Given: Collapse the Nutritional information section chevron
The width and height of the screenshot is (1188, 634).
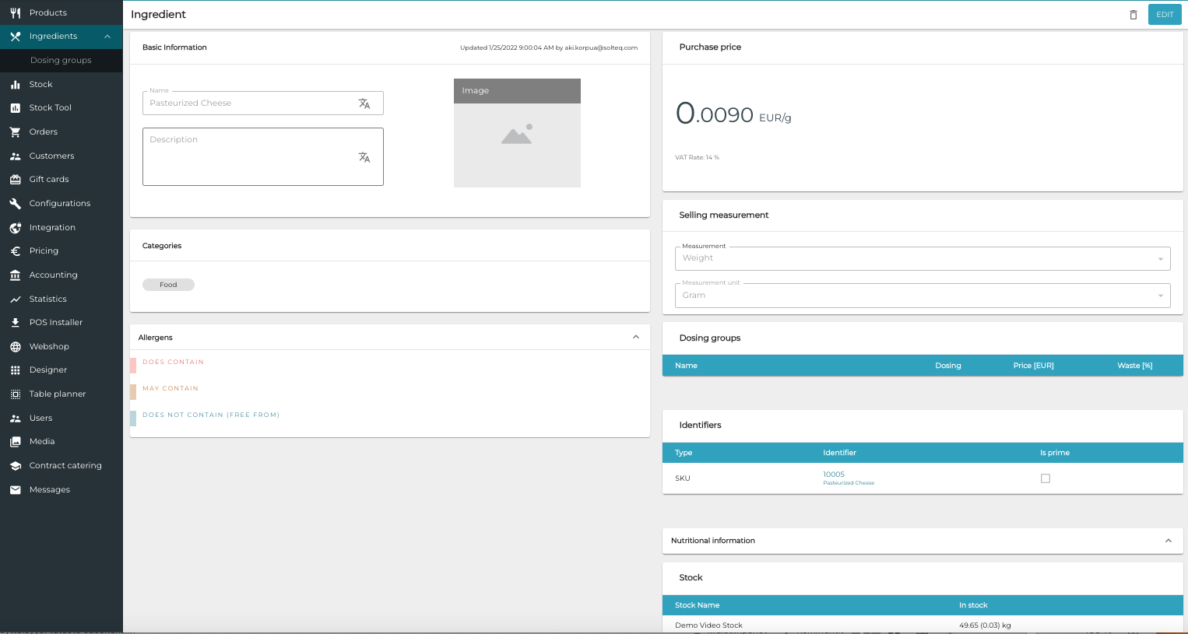Looking at the screenshot, I should tap(1168, 541).
